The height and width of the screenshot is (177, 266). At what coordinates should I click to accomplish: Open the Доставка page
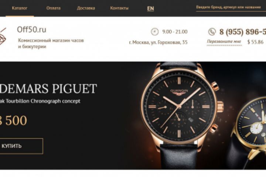[x=86, y=8]
